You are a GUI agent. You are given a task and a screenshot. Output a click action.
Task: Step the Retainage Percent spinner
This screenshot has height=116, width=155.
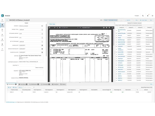(x=42, y=38)
